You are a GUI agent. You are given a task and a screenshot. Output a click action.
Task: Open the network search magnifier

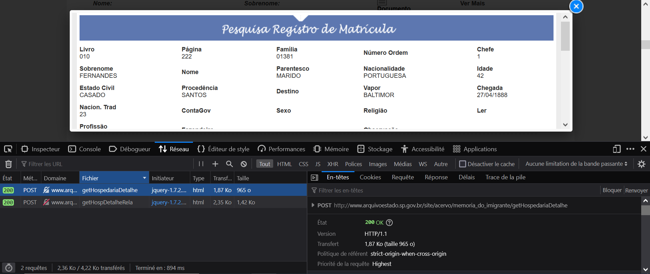[x=230, y=164]
